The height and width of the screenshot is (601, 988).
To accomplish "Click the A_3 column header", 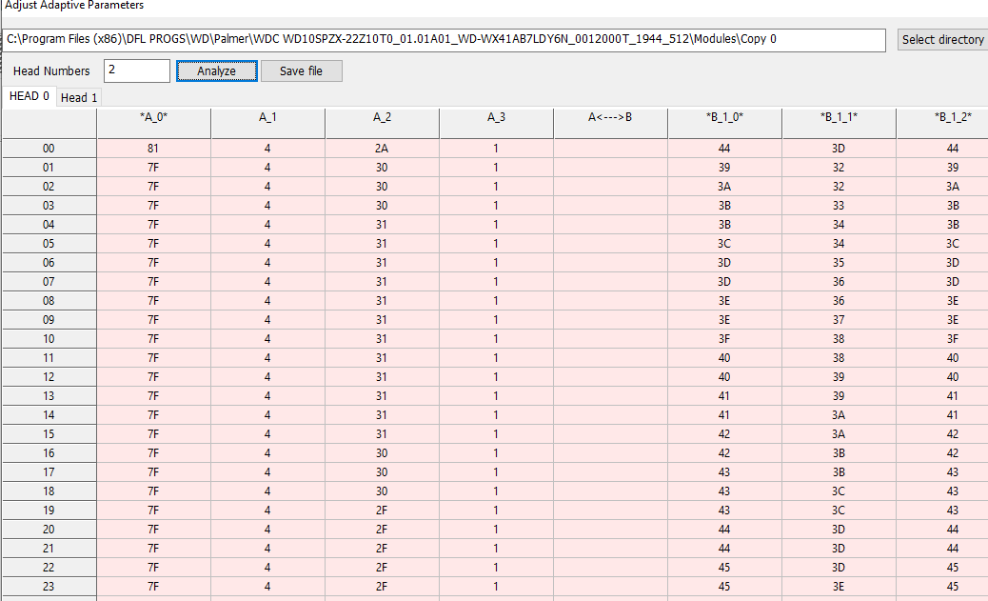I will click(496, 118).
